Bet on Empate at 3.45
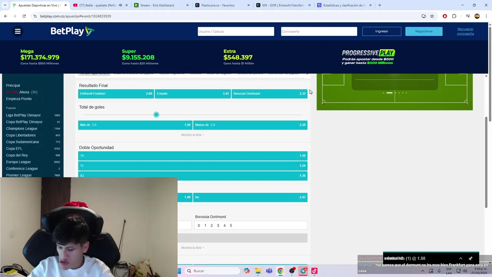 point(193,93)
